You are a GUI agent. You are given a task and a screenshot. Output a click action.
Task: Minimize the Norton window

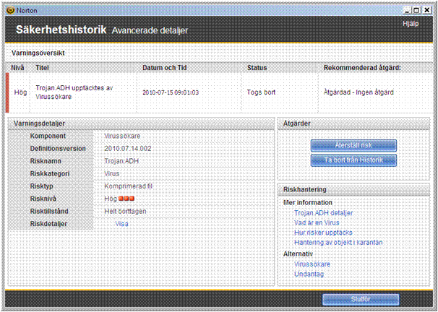pos(407,11)
